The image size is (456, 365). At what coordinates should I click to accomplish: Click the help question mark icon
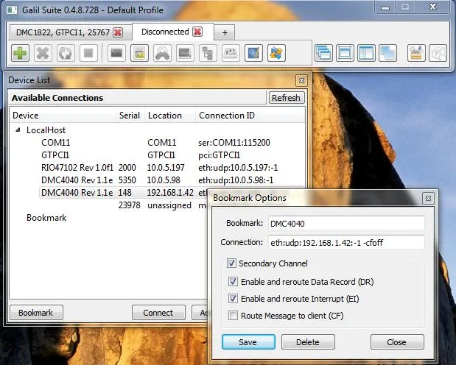click(438, 53)
